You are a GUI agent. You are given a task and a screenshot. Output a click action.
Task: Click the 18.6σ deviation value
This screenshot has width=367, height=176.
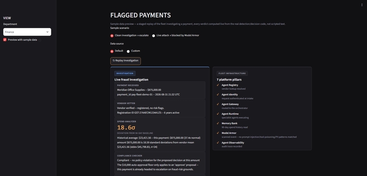click(126, 127)
